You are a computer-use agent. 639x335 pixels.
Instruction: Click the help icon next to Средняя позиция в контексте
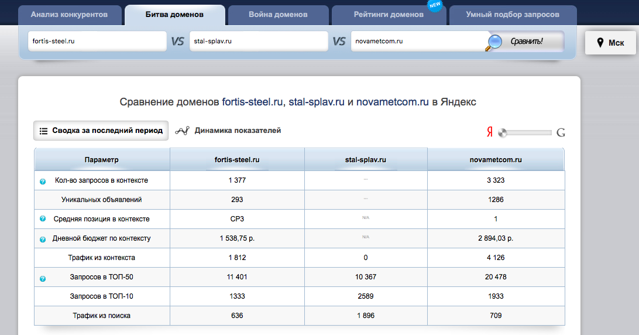42,218
